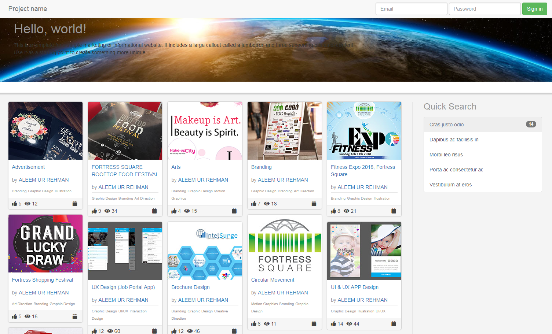Like the Circular Movement project

point(254,324)
